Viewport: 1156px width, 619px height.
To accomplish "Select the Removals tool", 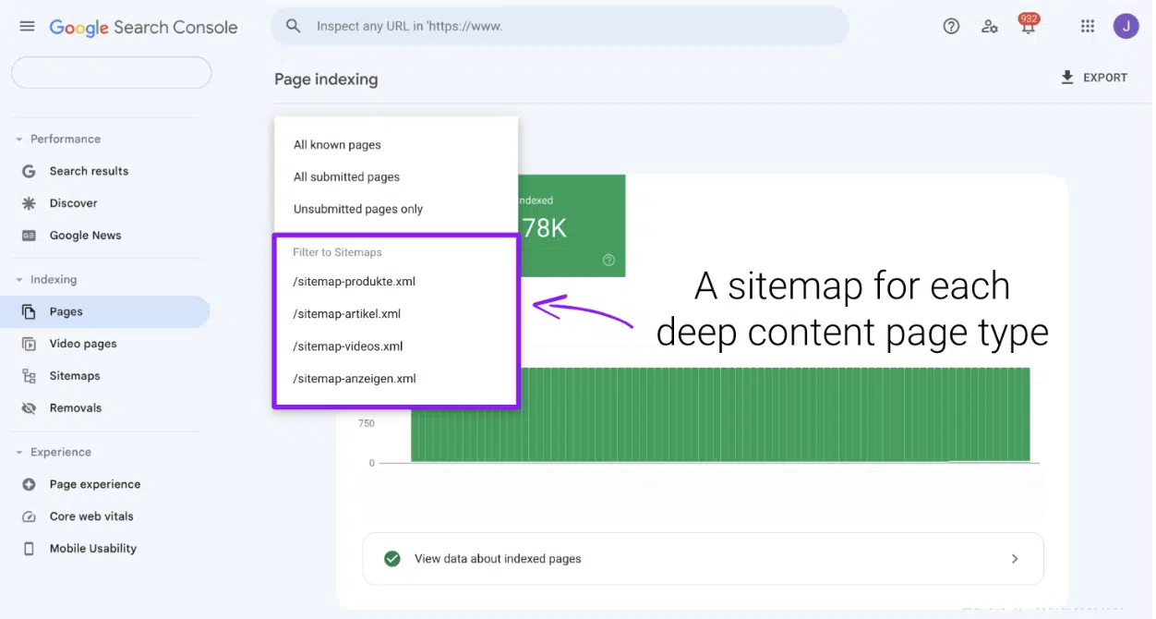I will coord(75,407).
